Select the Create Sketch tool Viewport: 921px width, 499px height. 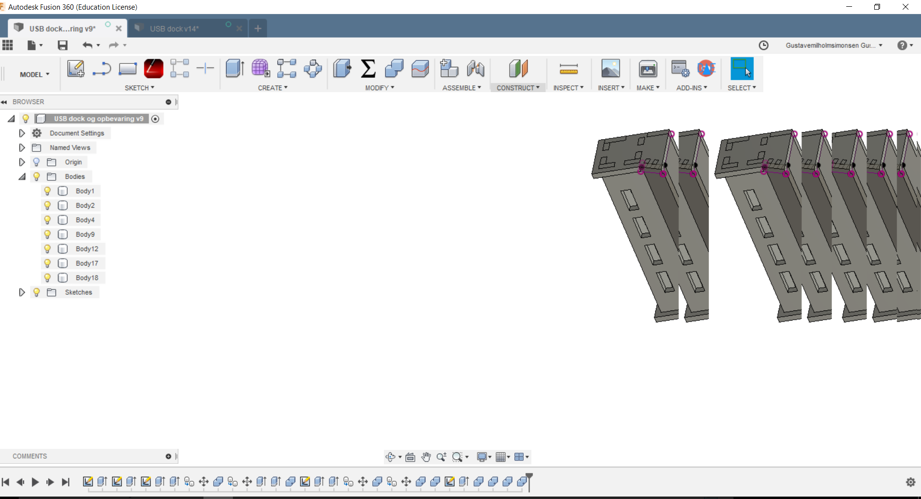(75, 68)
